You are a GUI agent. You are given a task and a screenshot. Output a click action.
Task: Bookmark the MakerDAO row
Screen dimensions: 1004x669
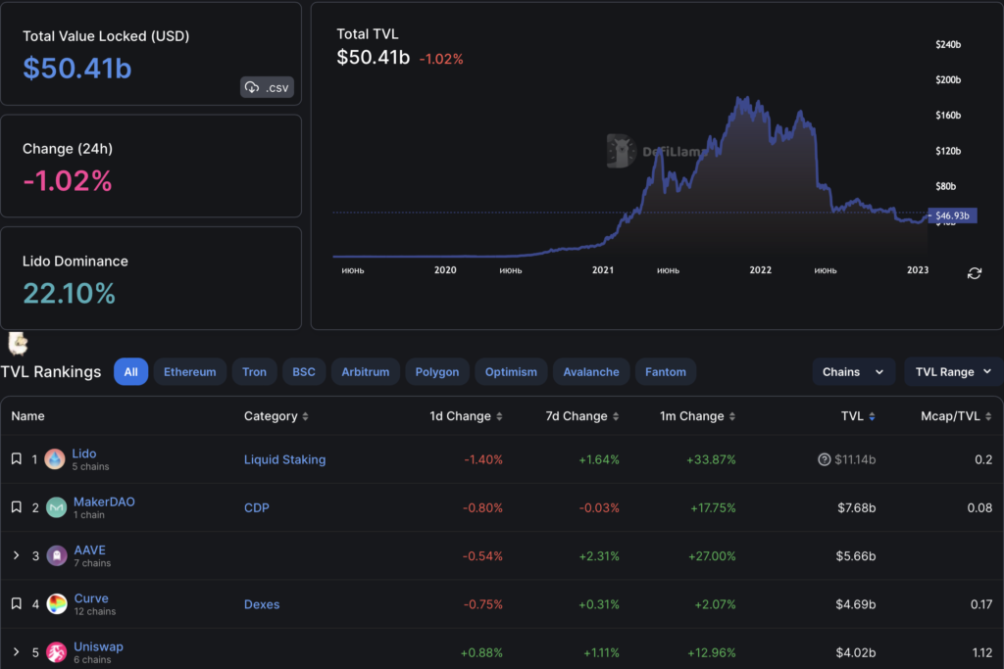click(17, 507)
